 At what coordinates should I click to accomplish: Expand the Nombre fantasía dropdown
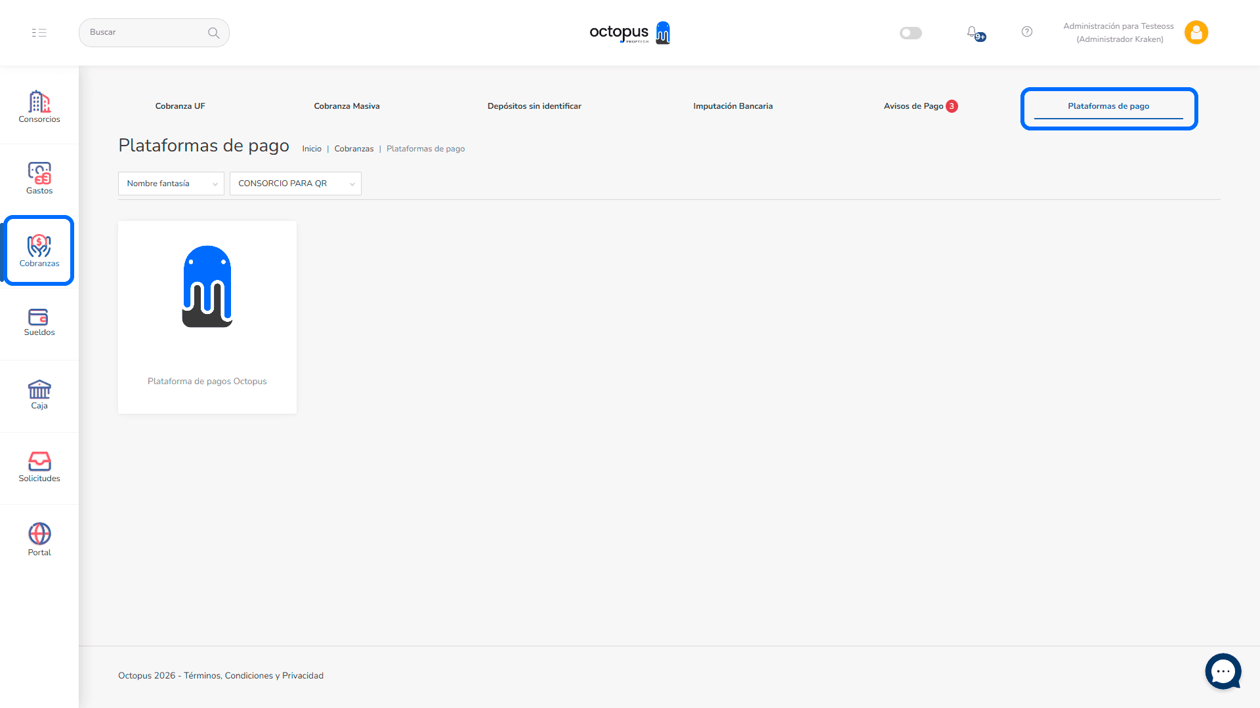click(x=171, y=184)
